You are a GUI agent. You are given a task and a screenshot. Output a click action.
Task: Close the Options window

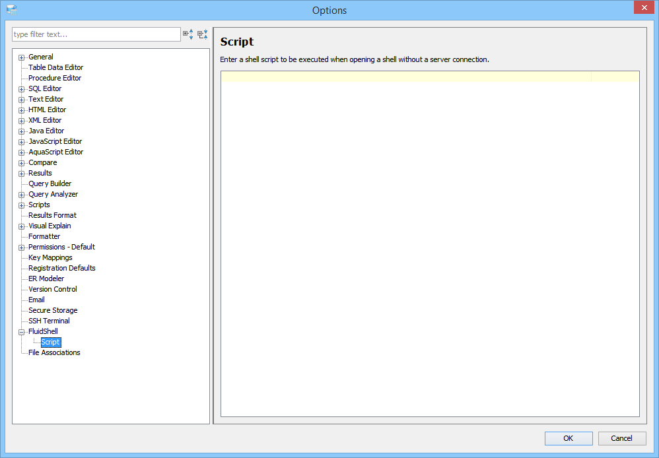[x=644, y=7]
